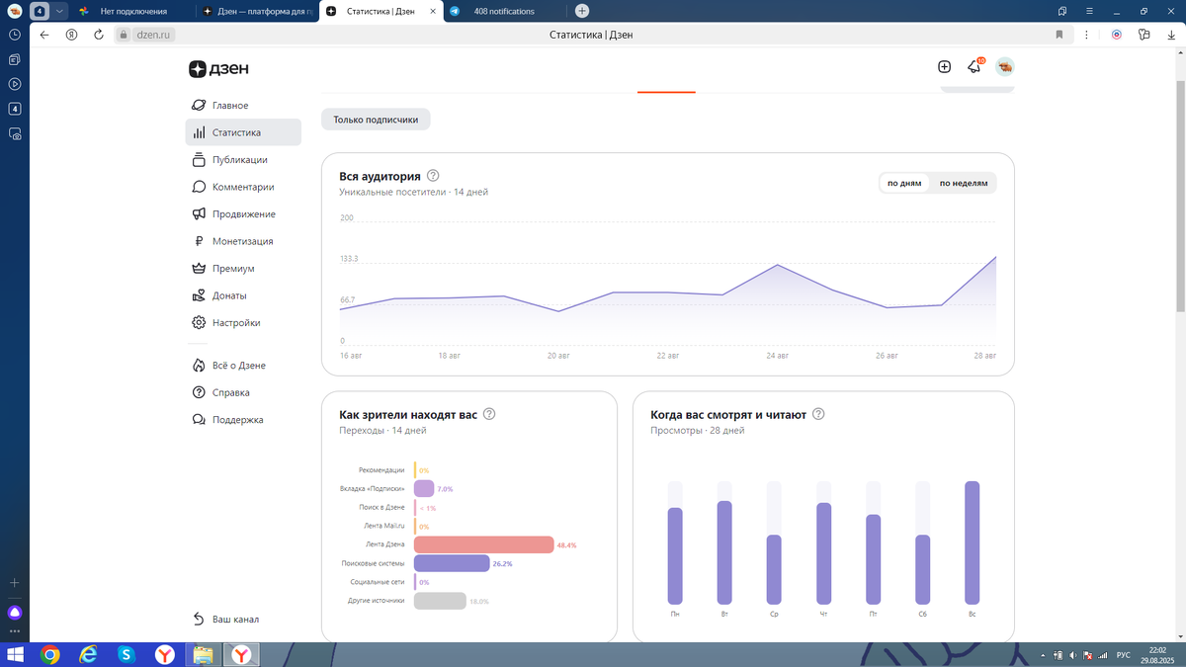Select Статистика in the left menu

242,132
